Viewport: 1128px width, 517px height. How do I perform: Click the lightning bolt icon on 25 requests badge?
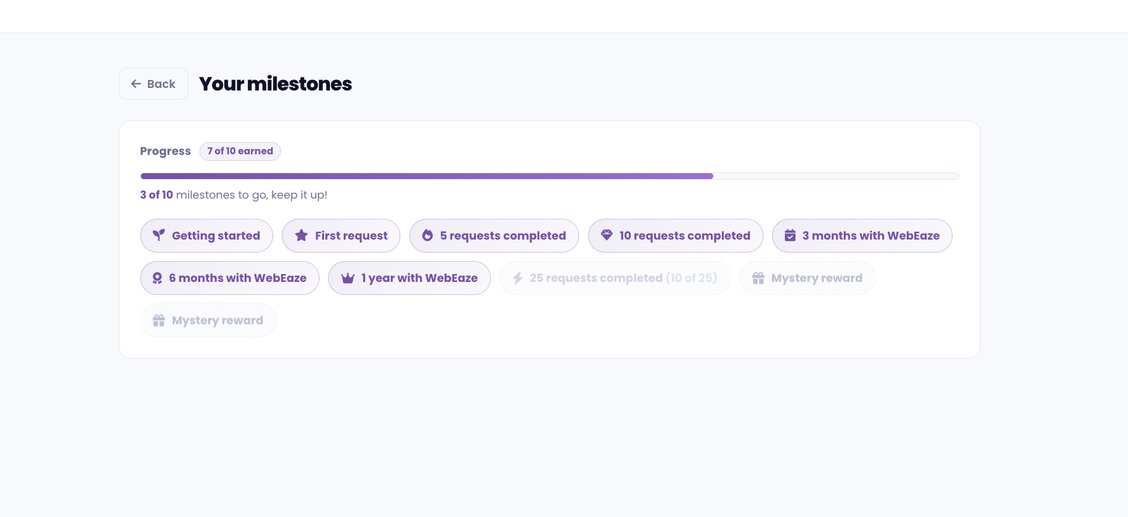[x=518, y=278]
